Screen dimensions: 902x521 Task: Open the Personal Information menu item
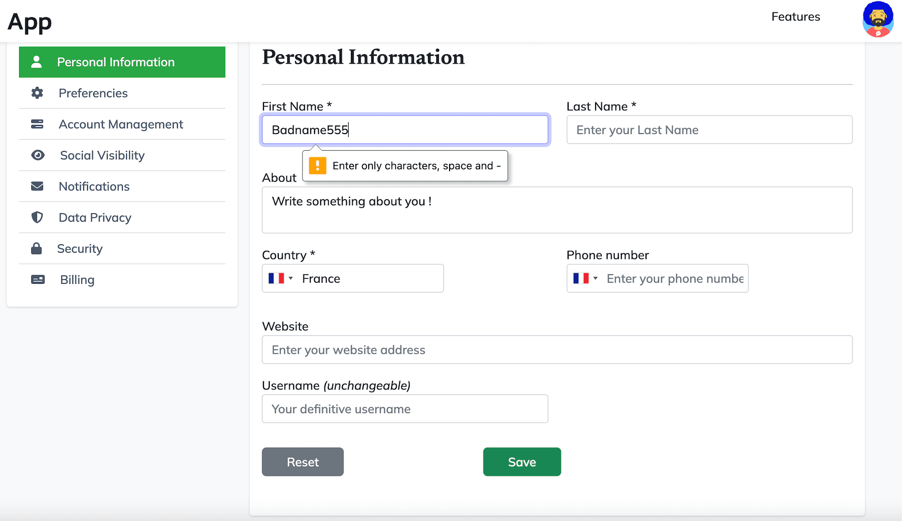click(122, 62)
